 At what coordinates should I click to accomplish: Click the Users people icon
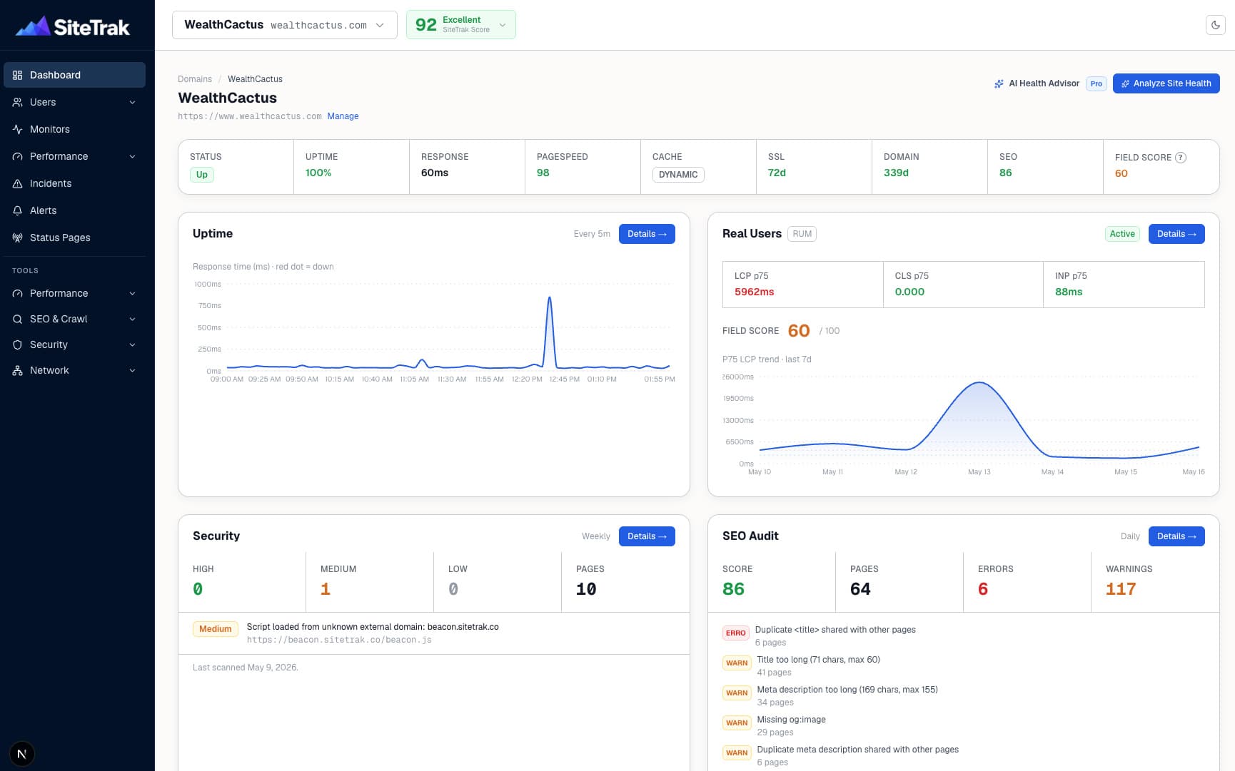[x=18, y=102]
